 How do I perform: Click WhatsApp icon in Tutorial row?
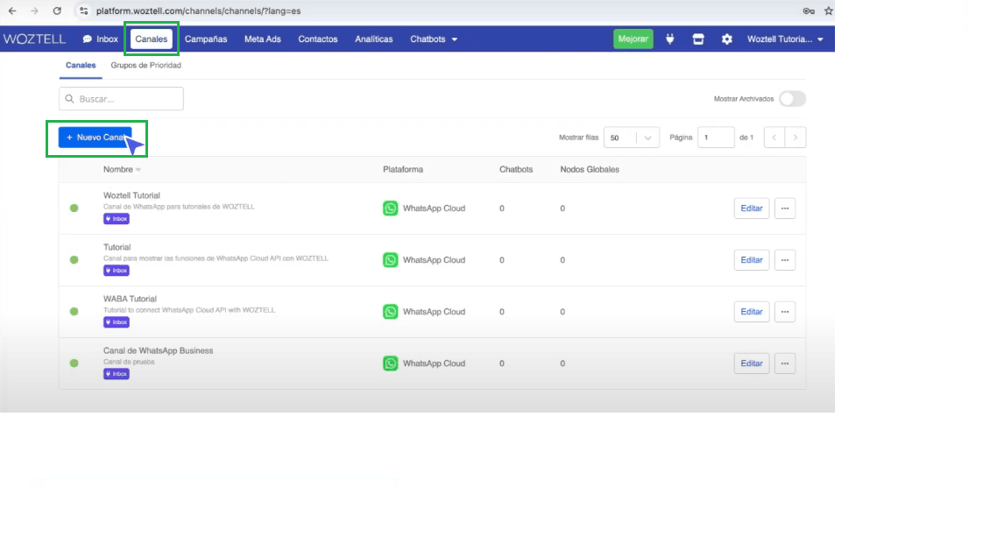(391, 259)
